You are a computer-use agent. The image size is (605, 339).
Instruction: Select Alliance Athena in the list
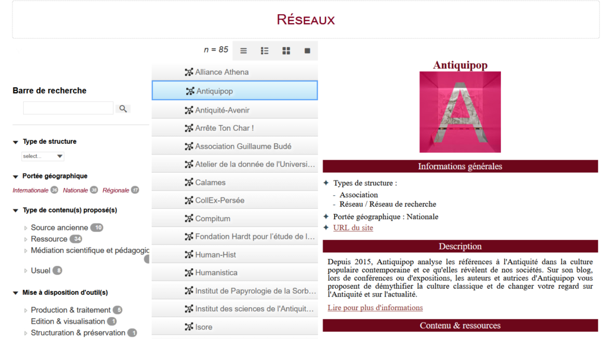click(235, 72)
